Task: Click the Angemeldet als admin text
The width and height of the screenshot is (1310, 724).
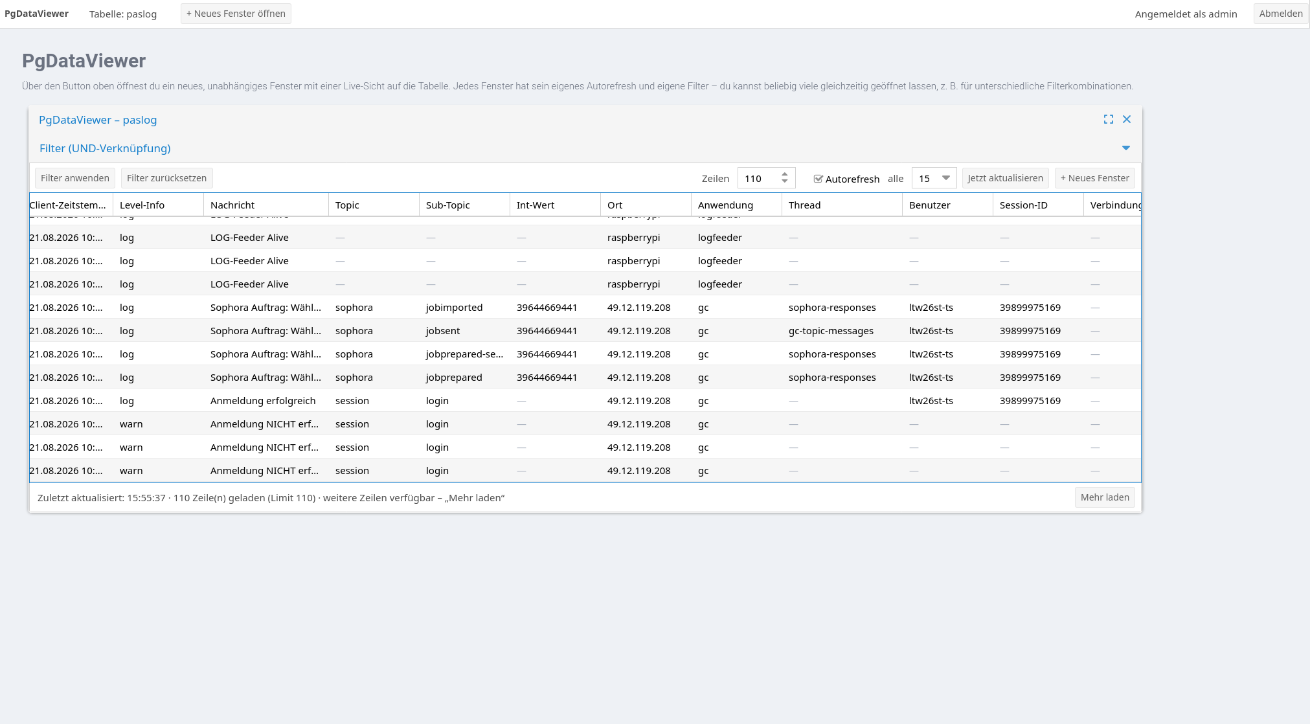Action: point(1186,14)
